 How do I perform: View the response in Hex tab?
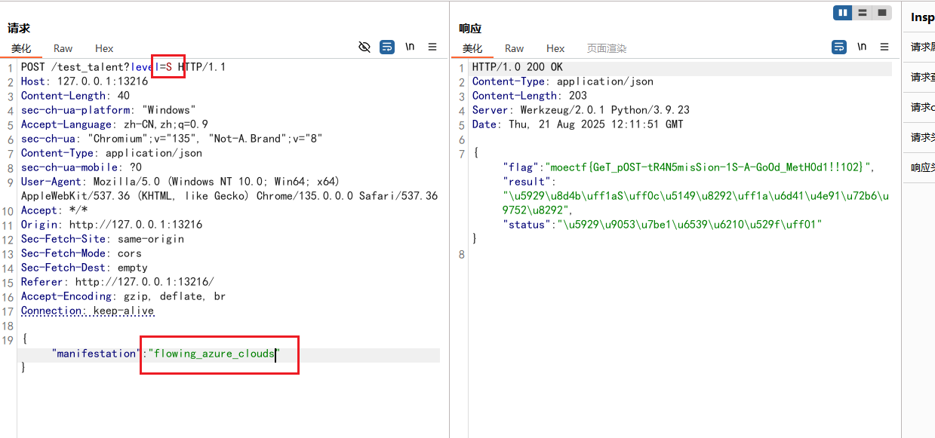point(555,48)
